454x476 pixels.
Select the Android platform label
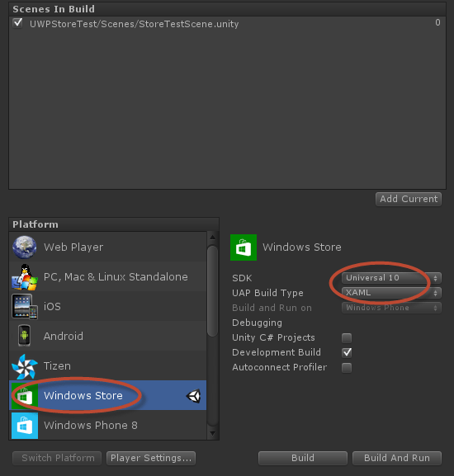click(64, 336)
